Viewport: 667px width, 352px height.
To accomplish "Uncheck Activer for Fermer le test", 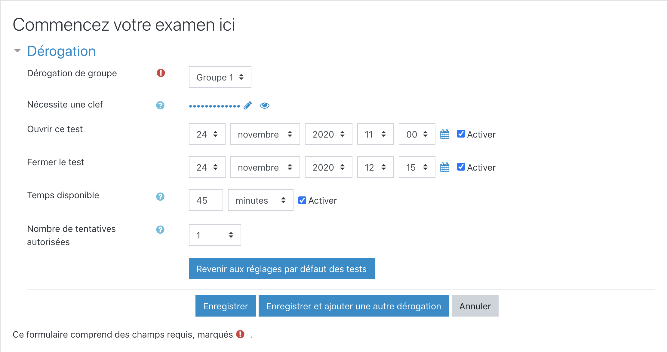I will coord(461,167).
